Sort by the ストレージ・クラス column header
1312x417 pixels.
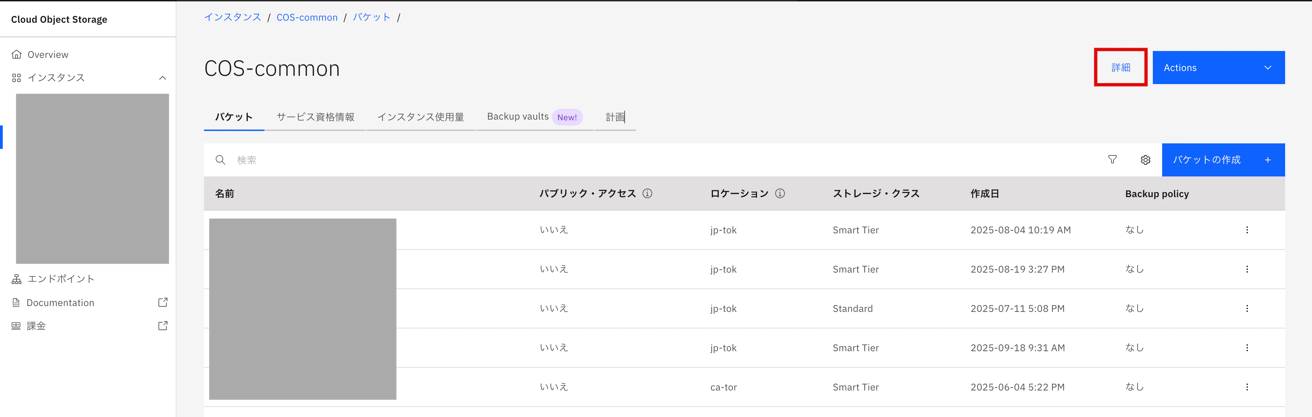tap(876, 193)
